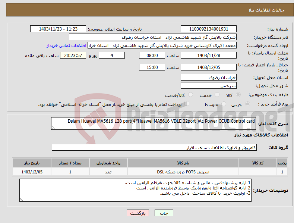Select the کالا radio button
The height and width of the screenshot is (223, 294).
tap(238, 95)
